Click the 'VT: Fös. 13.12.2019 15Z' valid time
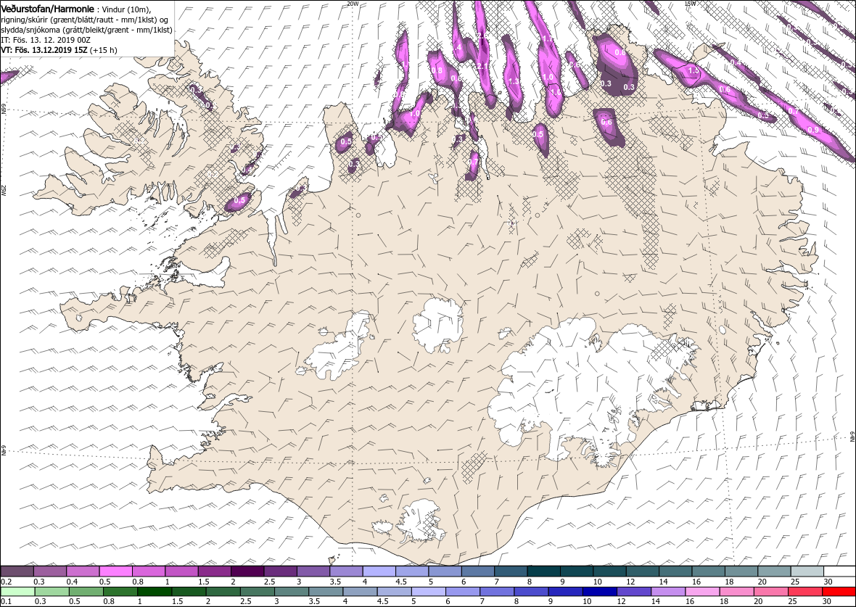Screen dimensions: 856x607 click(x=45, y=50)
